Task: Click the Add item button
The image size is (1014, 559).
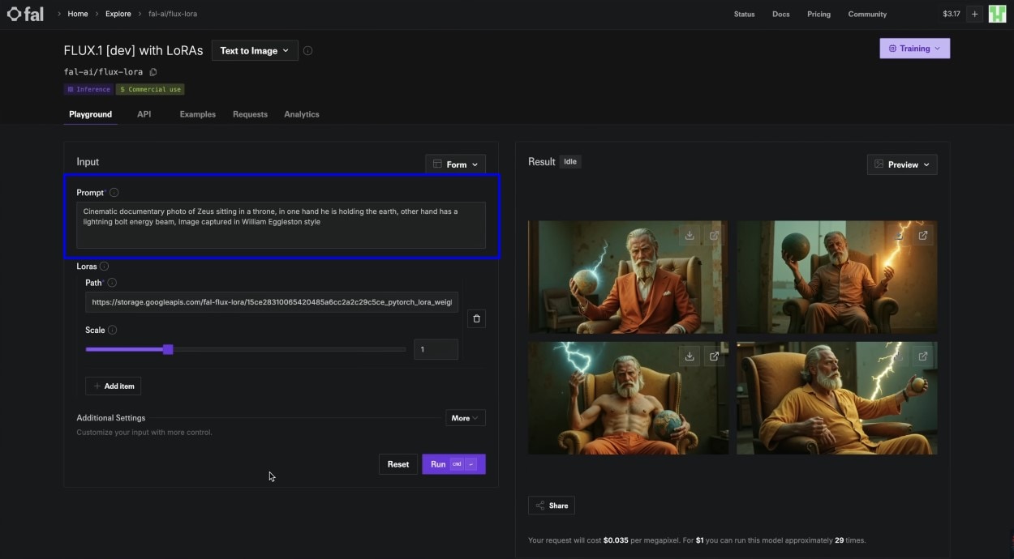Action: click(113, 386)
